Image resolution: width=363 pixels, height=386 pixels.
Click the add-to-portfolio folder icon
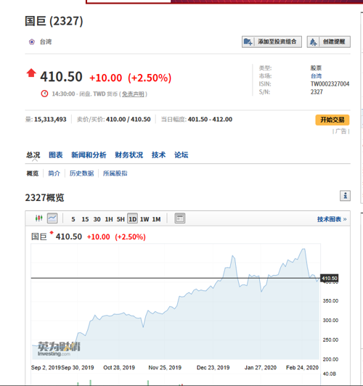click(x=248, y=41)
